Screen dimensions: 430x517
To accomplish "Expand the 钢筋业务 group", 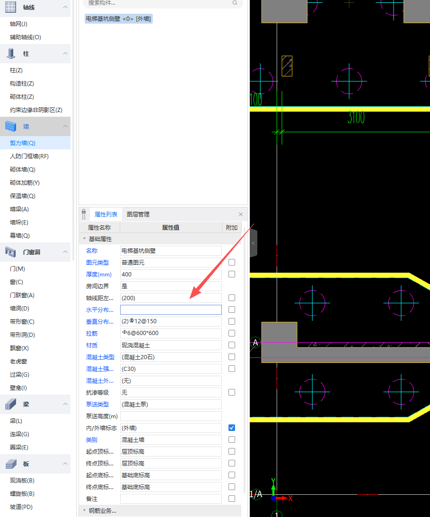I will (84, 510).
